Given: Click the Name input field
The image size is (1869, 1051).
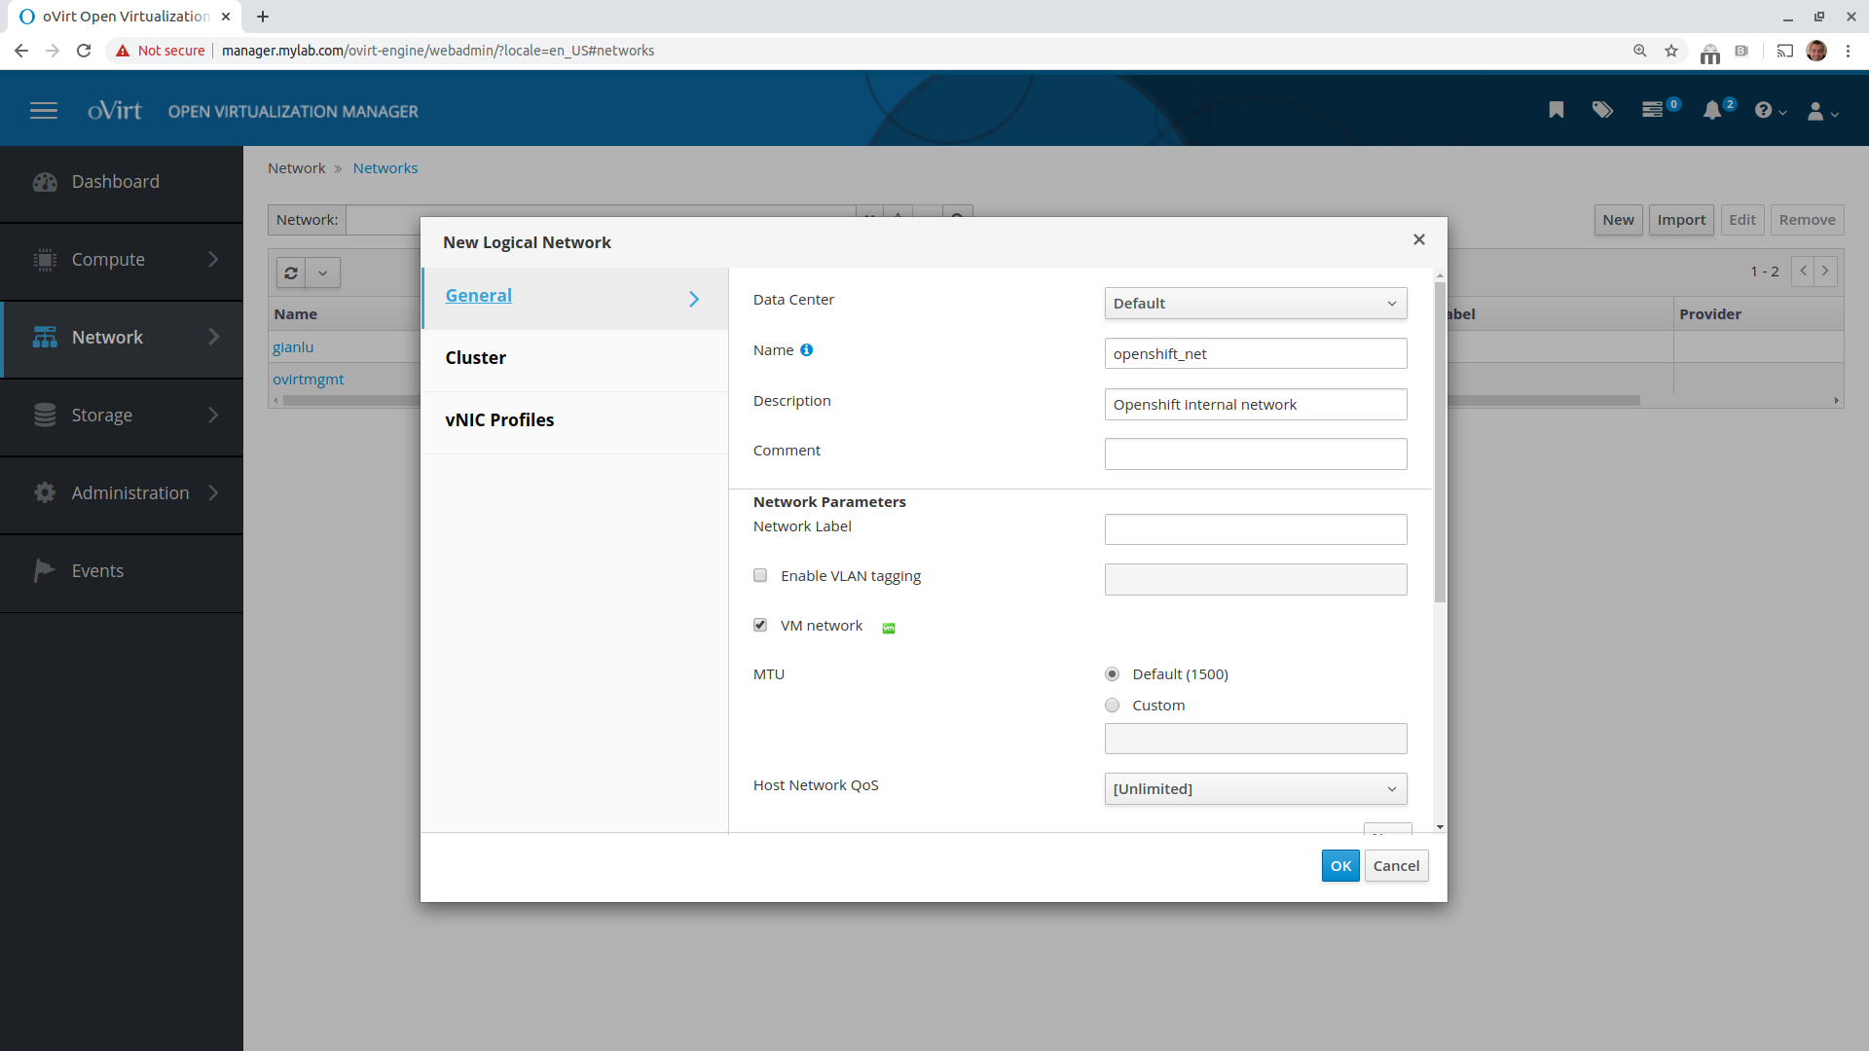Looking at the screenshot, I should pos(1256,354).
